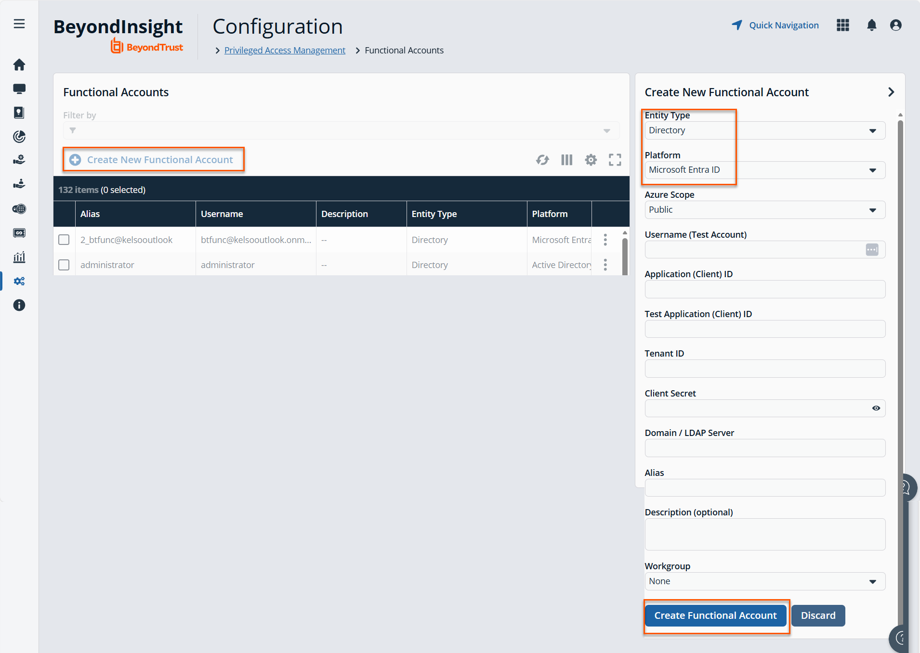Refresh the Functional Accounts grid

(x=543, y=160)
